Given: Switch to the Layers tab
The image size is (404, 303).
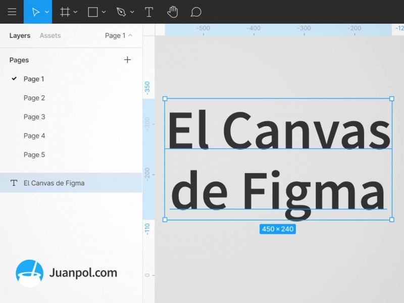Looking at the screenshot, I should (19, 35).
